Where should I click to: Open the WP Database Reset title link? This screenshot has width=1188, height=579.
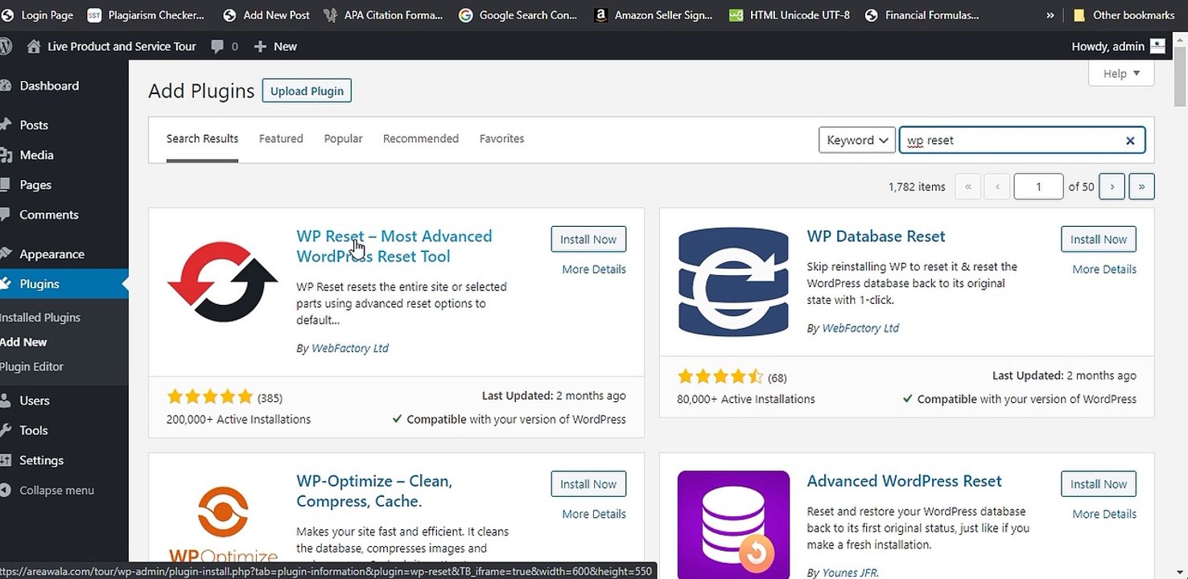click(876, 236)
